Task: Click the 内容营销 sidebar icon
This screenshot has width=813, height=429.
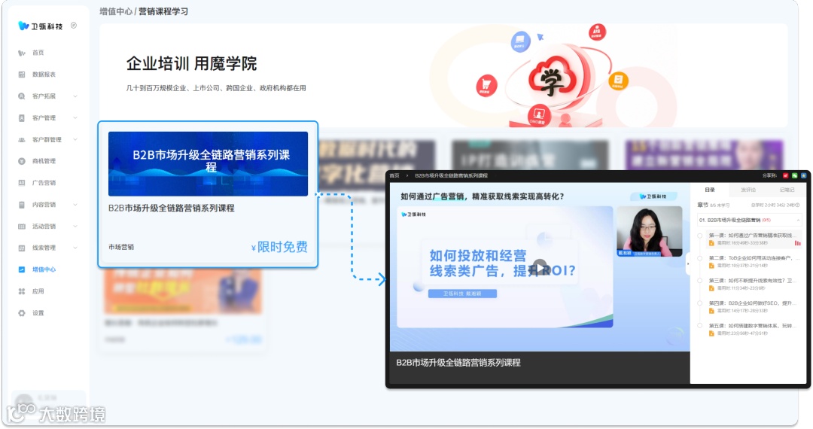Action: [x=22, y=205]
